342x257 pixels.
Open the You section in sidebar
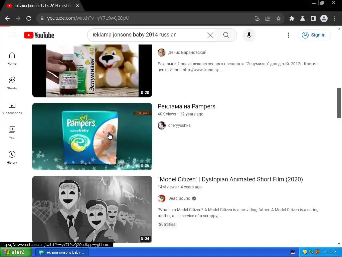[x=12, y=133]
